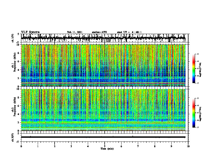
Task: Click time axis tick label "3"
Action: pos(71,146)
